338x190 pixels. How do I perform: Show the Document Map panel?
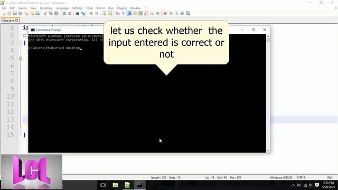[x=140, y=14]
